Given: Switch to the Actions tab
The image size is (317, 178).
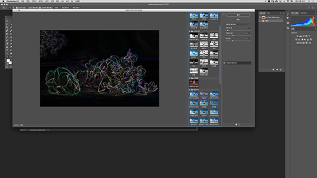Looking at the screenshot, I should [x=269, y=13].
